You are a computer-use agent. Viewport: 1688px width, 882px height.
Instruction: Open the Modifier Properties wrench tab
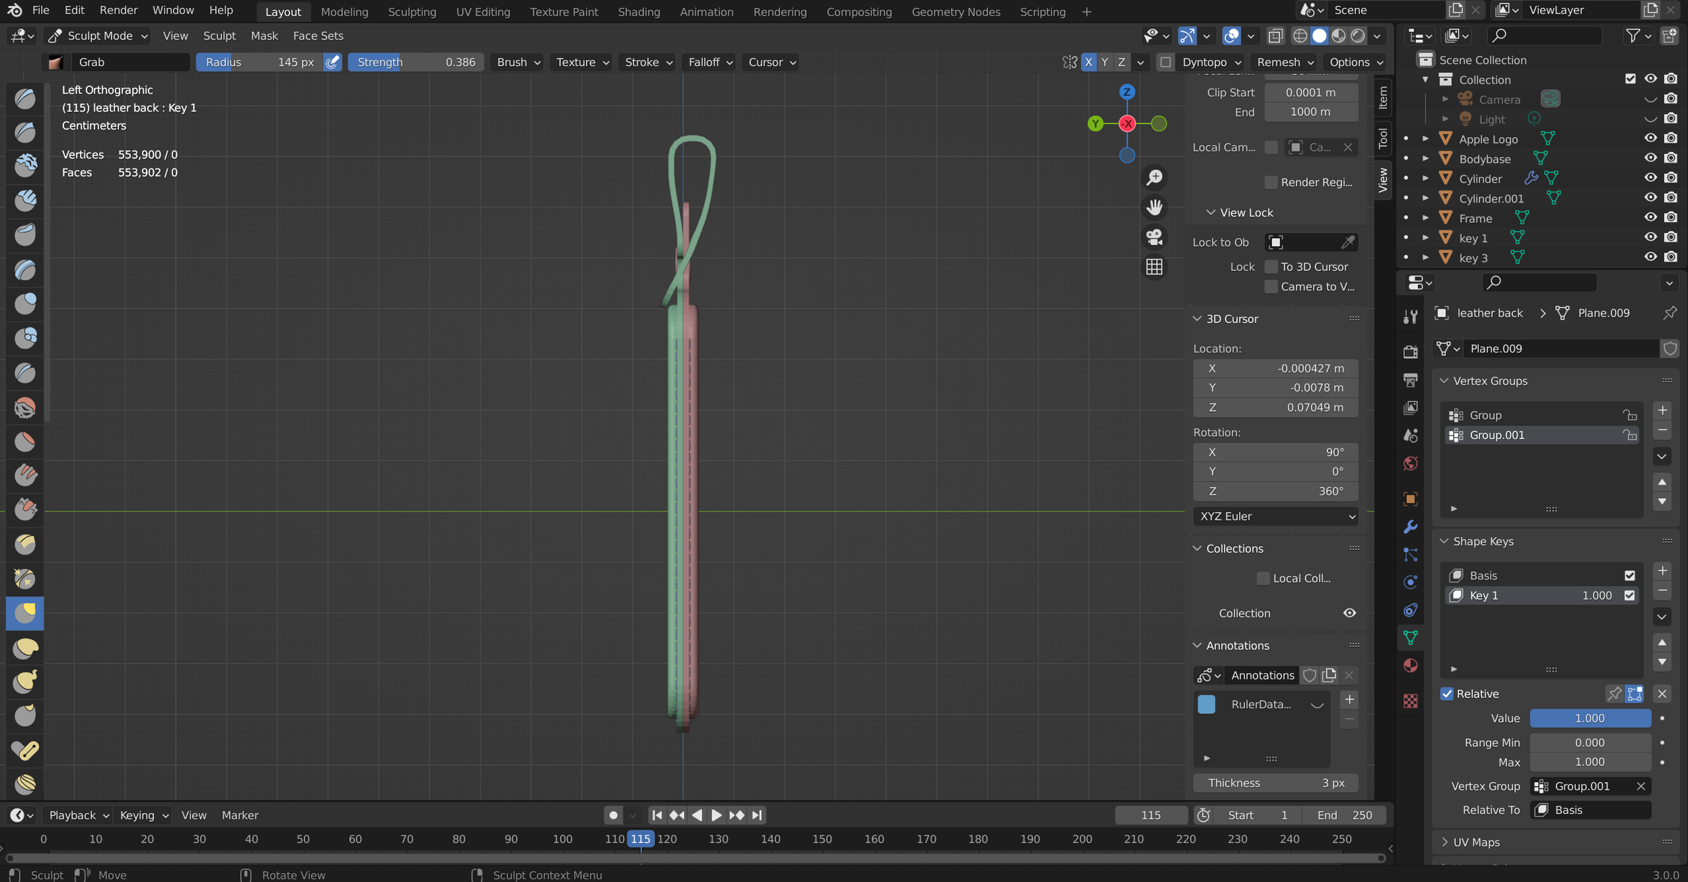1411,527
